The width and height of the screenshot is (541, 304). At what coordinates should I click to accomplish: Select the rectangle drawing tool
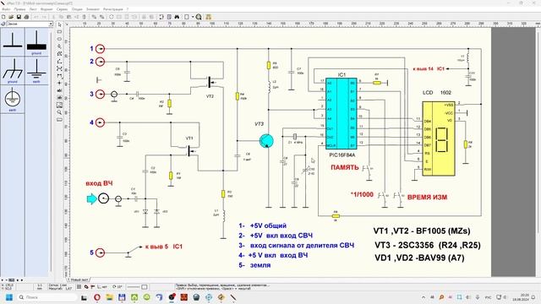[59, 32]
